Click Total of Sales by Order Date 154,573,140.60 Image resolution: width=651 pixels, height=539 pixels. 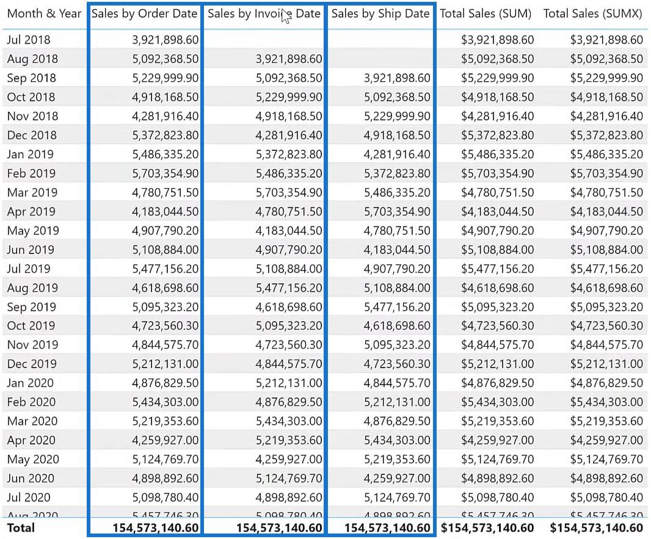click(156, 528)
